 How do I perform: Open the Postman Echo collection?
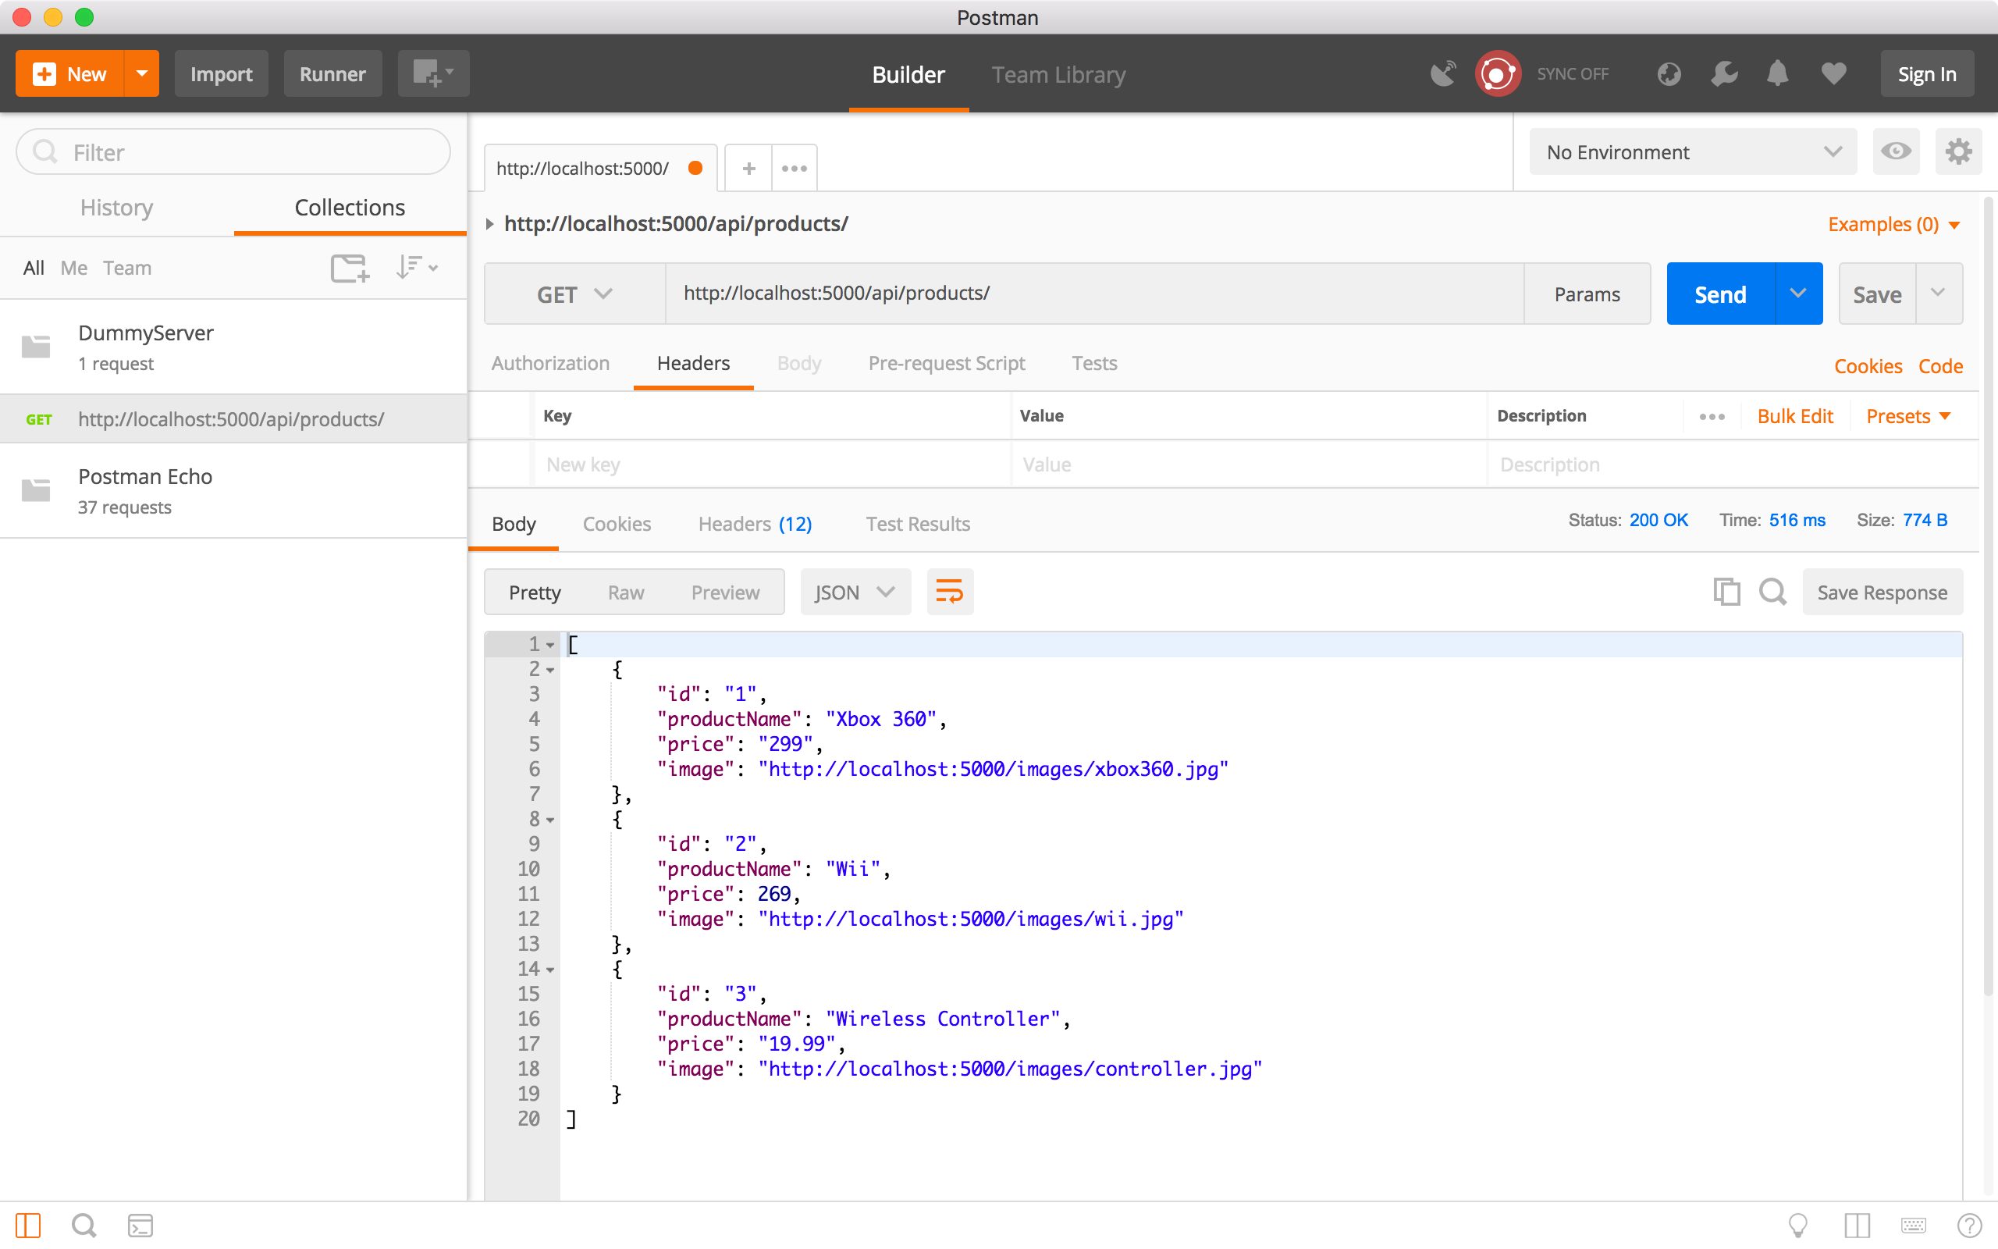coord(233,491)
